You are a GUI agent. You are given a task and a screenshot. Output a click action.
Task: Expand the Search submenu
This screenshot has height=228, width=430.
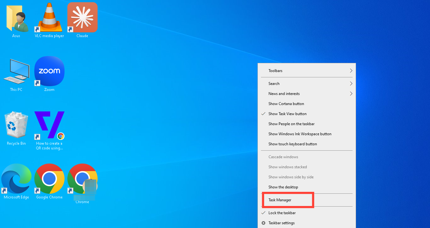[x=307, y=84]
